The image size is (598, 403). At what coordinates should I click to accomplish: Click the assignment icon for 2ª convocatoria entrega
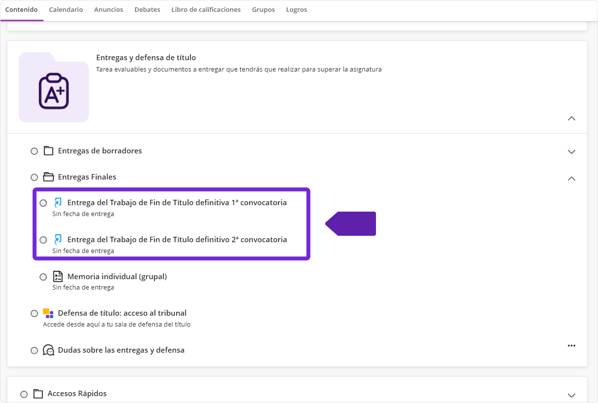tap(58, 240)
